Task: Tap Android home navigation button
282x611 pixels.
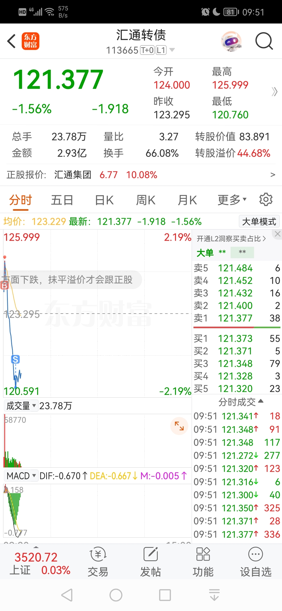Action: 116,595
